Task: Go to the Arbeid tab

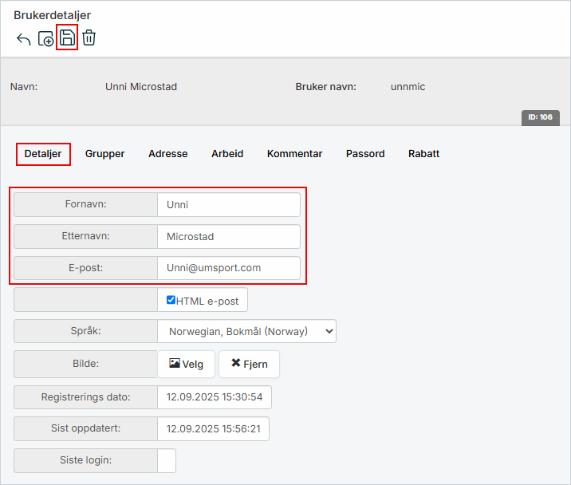Action: [x=227, y=154]
